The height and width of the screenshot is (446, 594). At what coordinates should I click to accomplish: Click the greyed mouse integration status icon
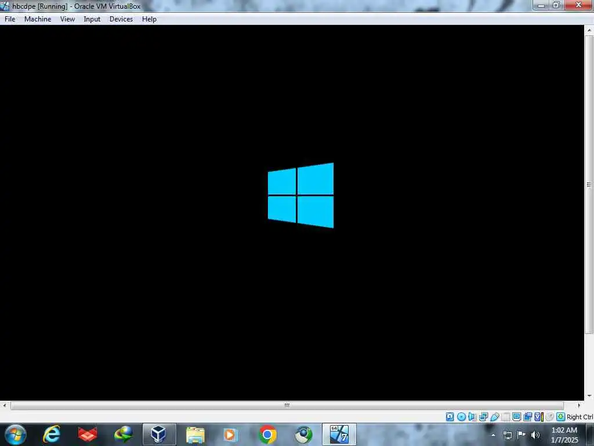[x=550, y=417]
